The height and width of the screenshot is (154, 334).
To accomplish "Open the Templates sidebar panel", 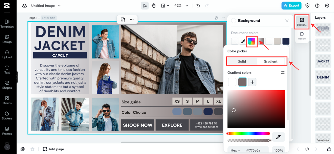I will point(7,23).
